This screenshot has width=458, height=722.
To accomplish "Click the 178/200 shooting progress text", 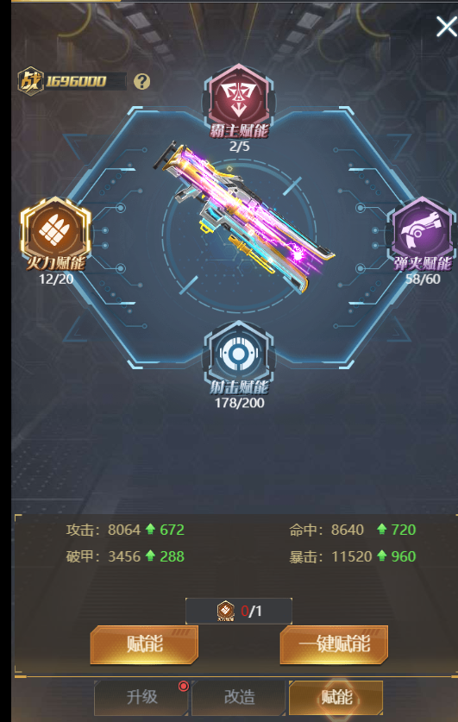I will (x=240, y=403).
